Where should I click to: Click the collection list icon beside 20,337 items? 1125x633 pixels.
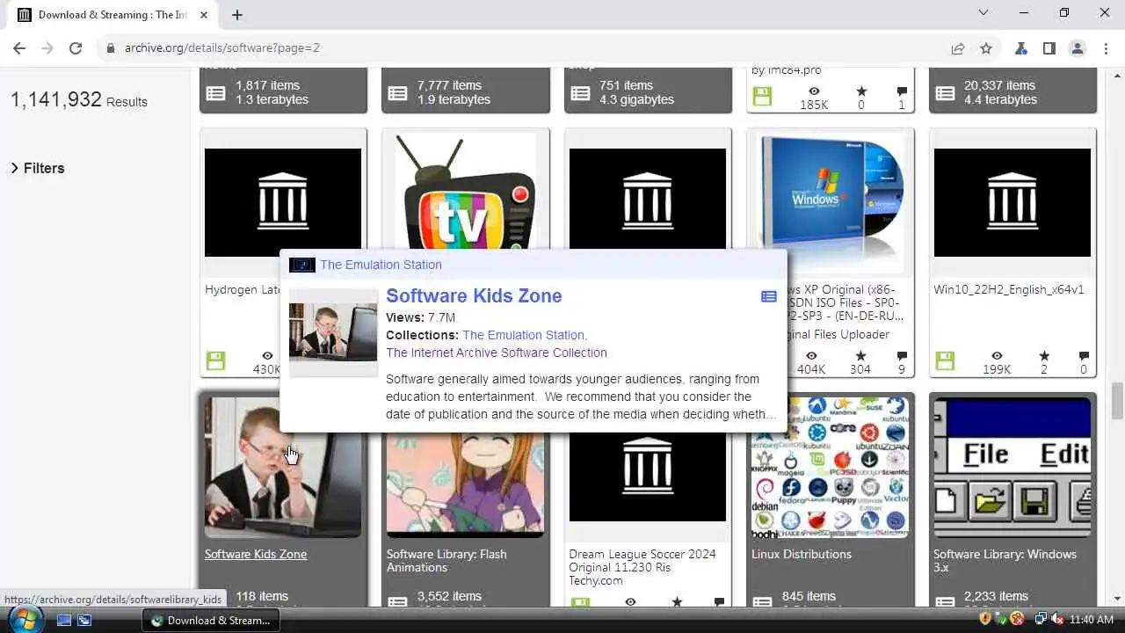945,92
